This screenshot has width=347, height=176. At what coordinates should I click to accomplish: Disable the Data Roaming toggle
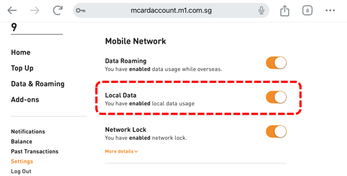click(276, 63)
